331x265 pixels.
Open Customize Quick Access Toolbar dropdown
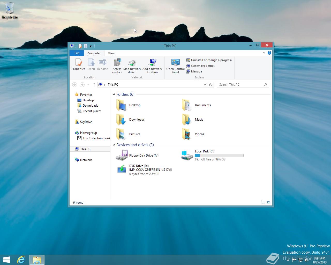91,46
